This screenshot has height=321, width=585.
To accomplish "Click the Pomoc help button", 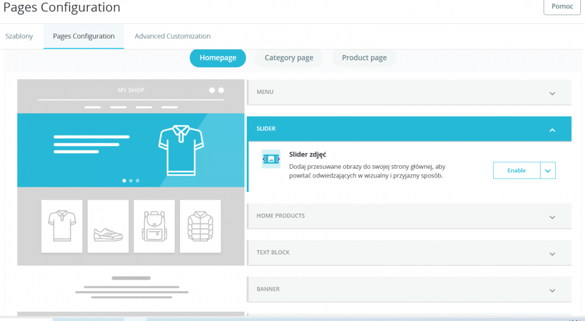I will [562, 6].
